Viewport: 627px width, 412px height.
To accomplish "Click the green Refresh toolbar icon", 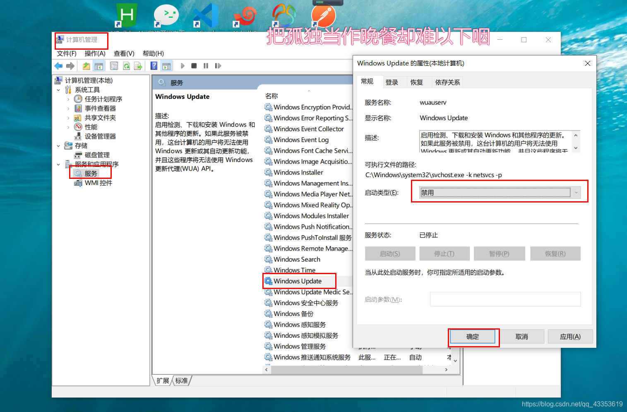I will point(126,66).
